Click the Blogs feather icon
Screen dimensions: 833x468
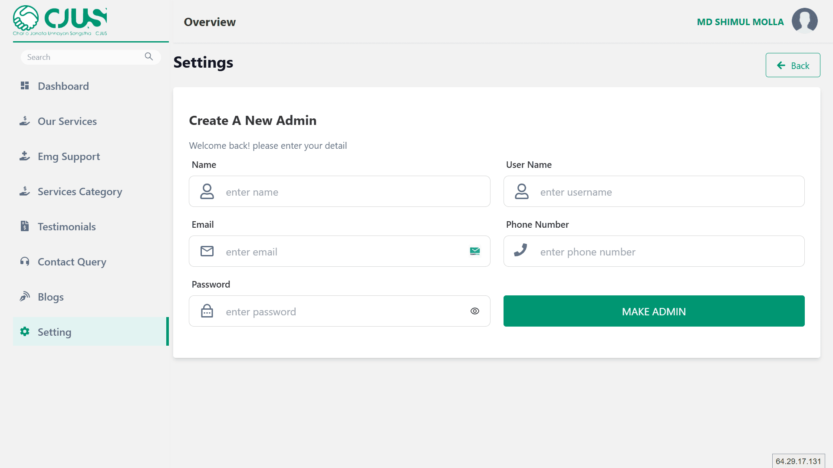pyautogui.click(x=25, y=297)
